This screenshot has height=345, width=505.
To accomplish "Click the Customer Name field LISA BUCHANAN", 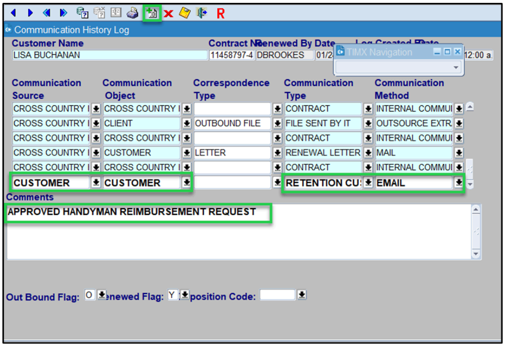I will pyautogui.click(x=110, y=55).
